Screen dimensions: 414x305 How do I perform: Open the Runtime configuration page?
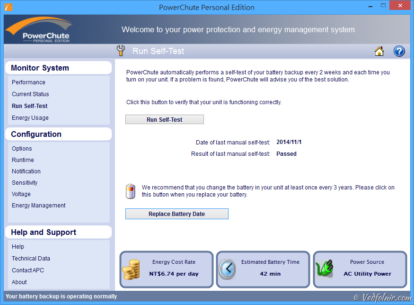[x=23, y=160]
